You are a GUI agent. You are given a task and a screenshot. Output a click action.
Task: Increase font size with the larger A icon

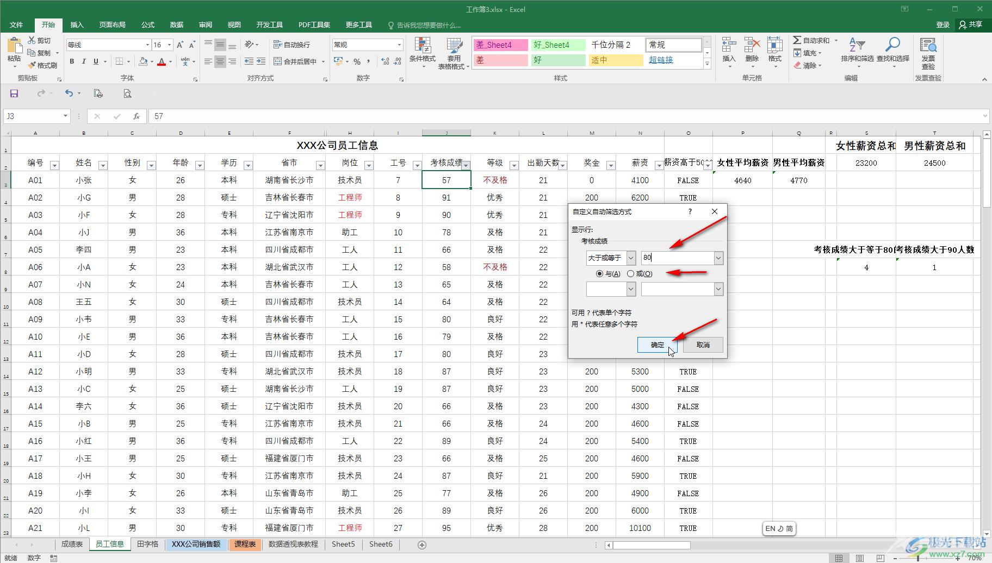pos(180,45)
